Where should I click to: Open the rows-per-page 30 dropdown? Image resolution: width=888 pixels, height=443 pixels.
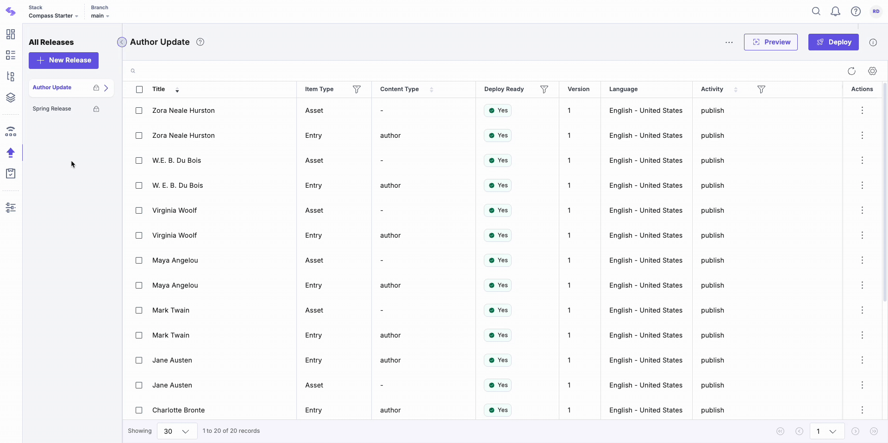177,431
